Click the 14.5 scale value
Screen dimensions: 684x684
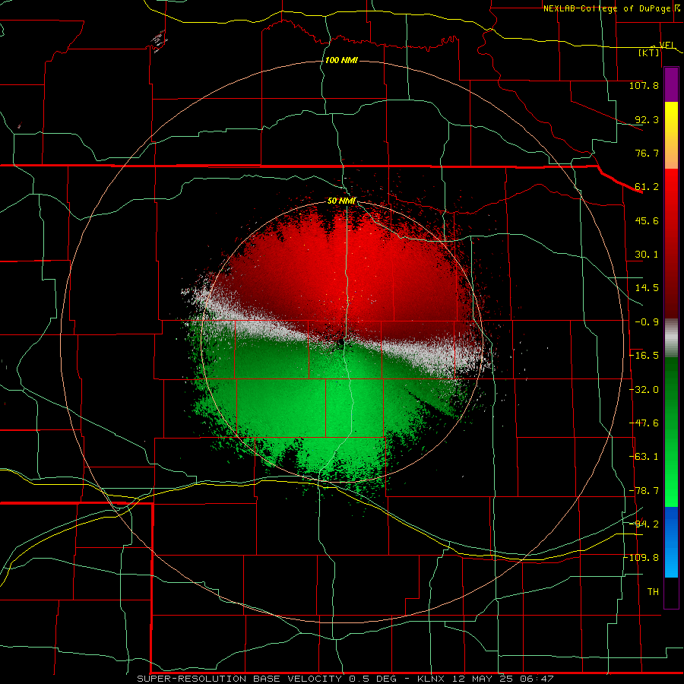(647, 288)
